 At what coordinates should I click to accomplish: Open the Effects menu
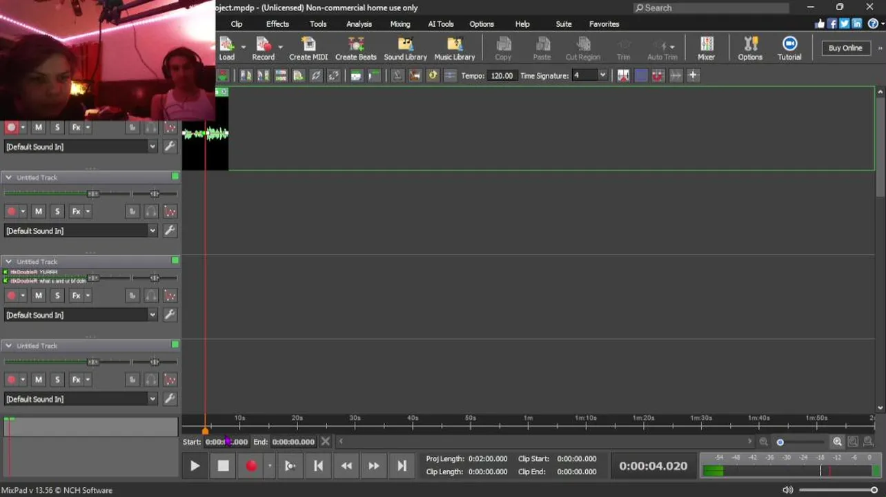coord(277,23)
